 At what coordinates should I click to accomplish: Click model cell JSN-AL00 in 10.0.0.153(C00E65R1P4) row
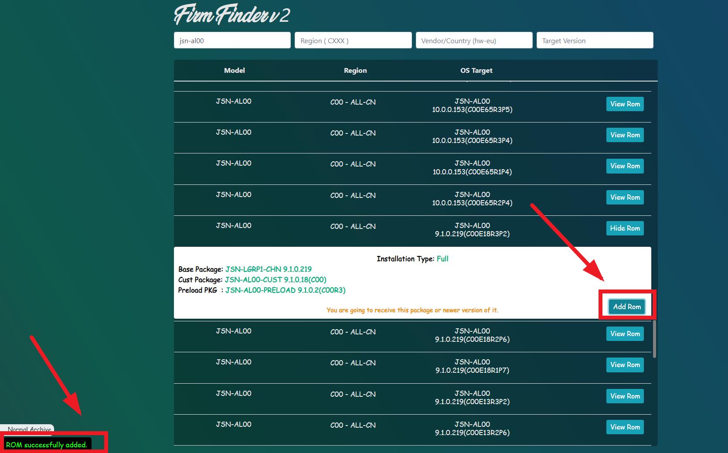[234, 163]
